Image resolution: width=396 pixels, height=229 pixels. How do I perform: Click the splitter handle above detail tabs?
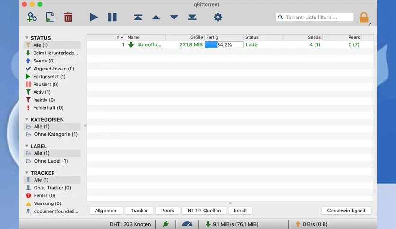coord(230,203)
